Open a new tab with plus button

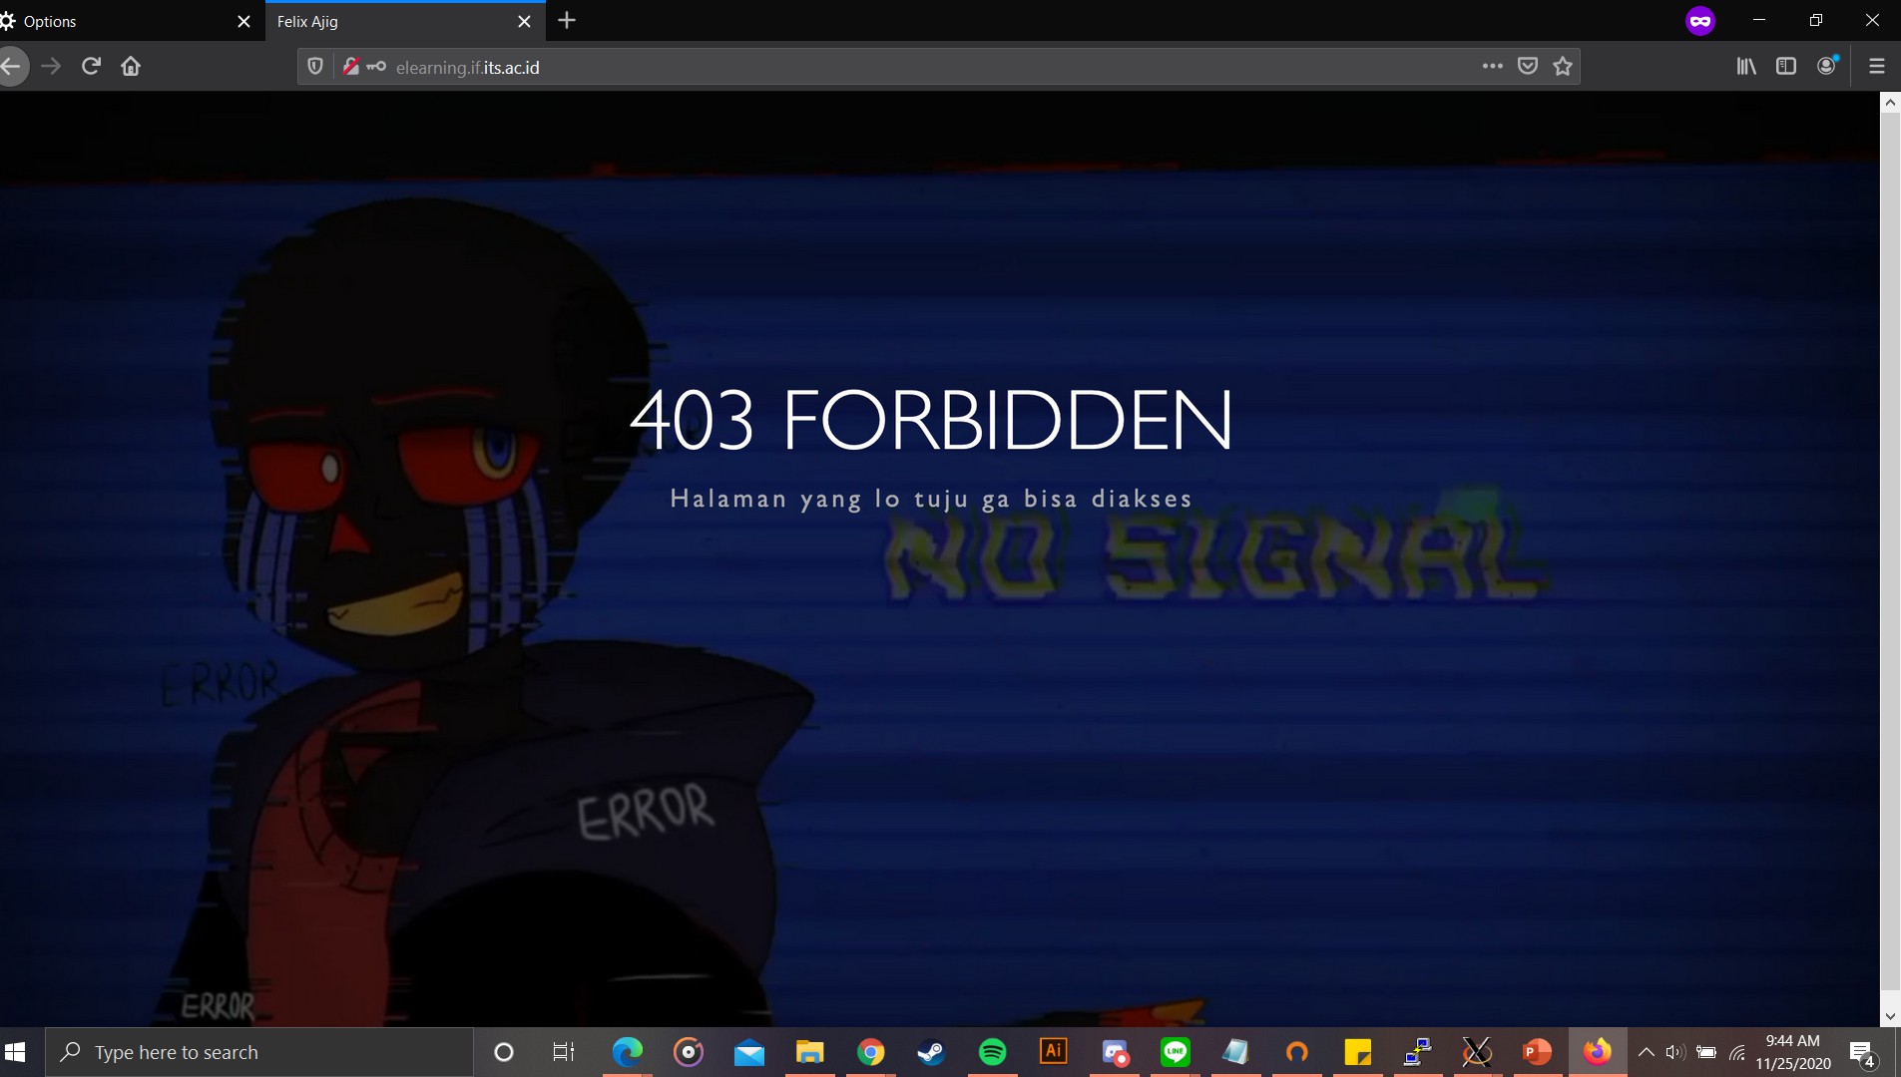567,20
